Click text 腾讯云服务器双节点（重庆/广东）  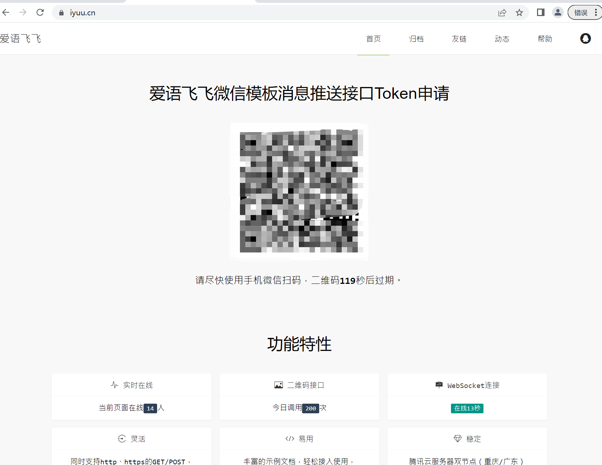466,461
